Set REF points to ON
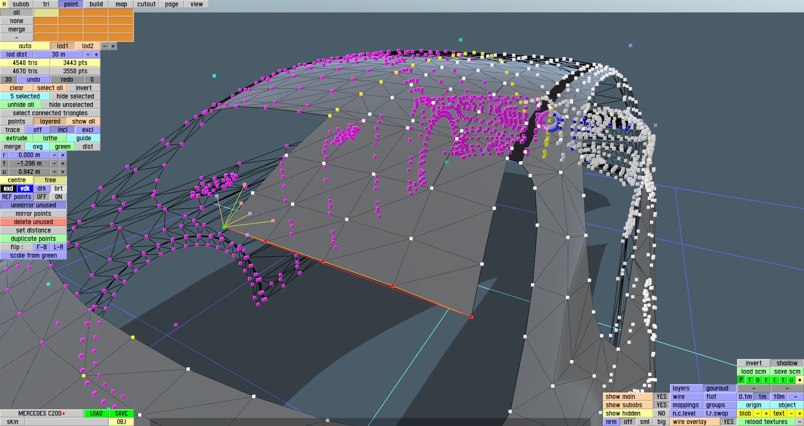The image size is (804, 426). (x=59, y=197)
